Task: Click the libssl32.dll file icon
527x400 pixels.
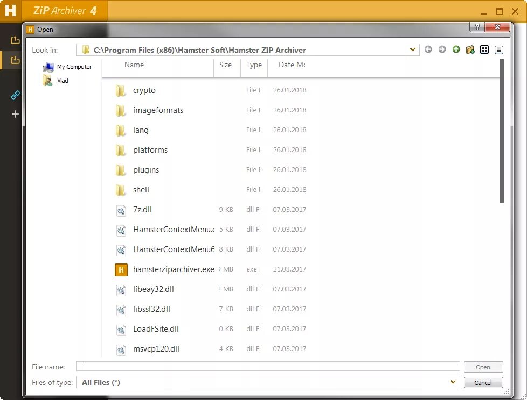Action: tap(121, 309)
